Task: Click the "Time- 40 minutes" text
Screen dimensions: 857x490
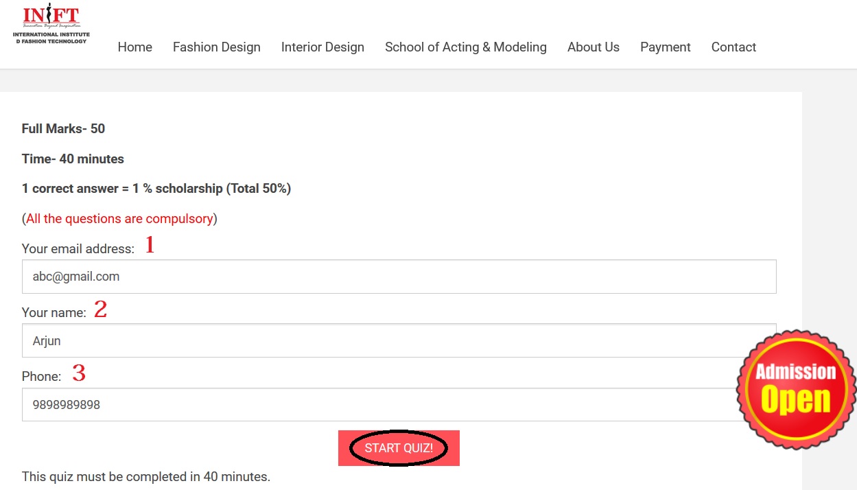Action: (73, 159)
